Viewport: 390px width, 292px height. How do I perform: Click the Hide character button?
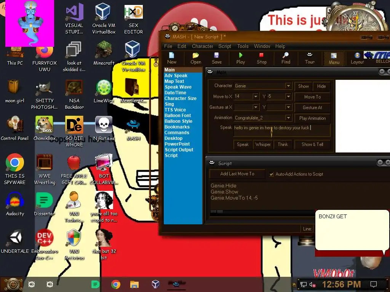coord(321,86)
